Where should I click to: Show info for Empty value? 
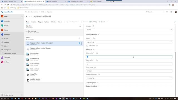95,67
